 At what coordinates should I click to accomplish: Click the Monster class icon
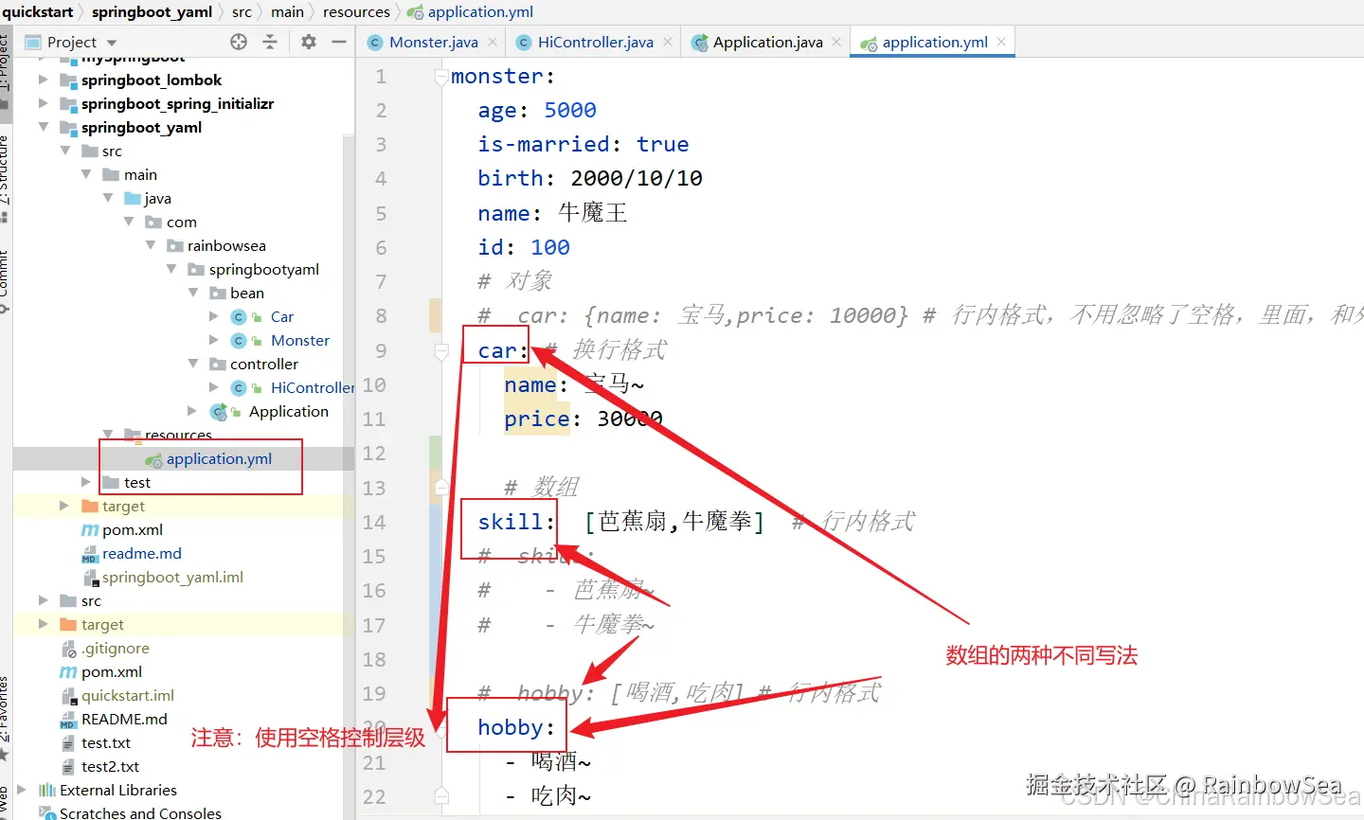pos(239,340)
